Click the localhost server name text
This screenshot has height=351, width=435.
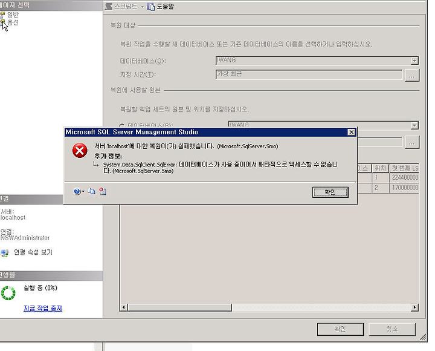[x=13, y=217]
